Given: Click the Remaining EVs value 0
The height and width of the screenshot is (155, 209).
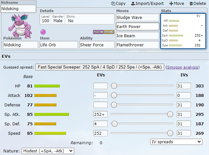Looking at the screenshot, I should [x=101, y=143].
